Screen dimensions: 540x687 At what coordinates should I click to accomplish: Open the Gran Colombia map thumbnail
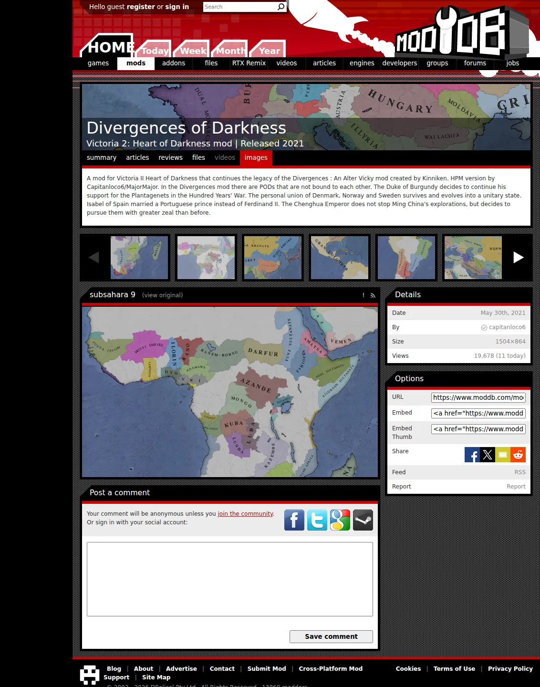[340, 257]
